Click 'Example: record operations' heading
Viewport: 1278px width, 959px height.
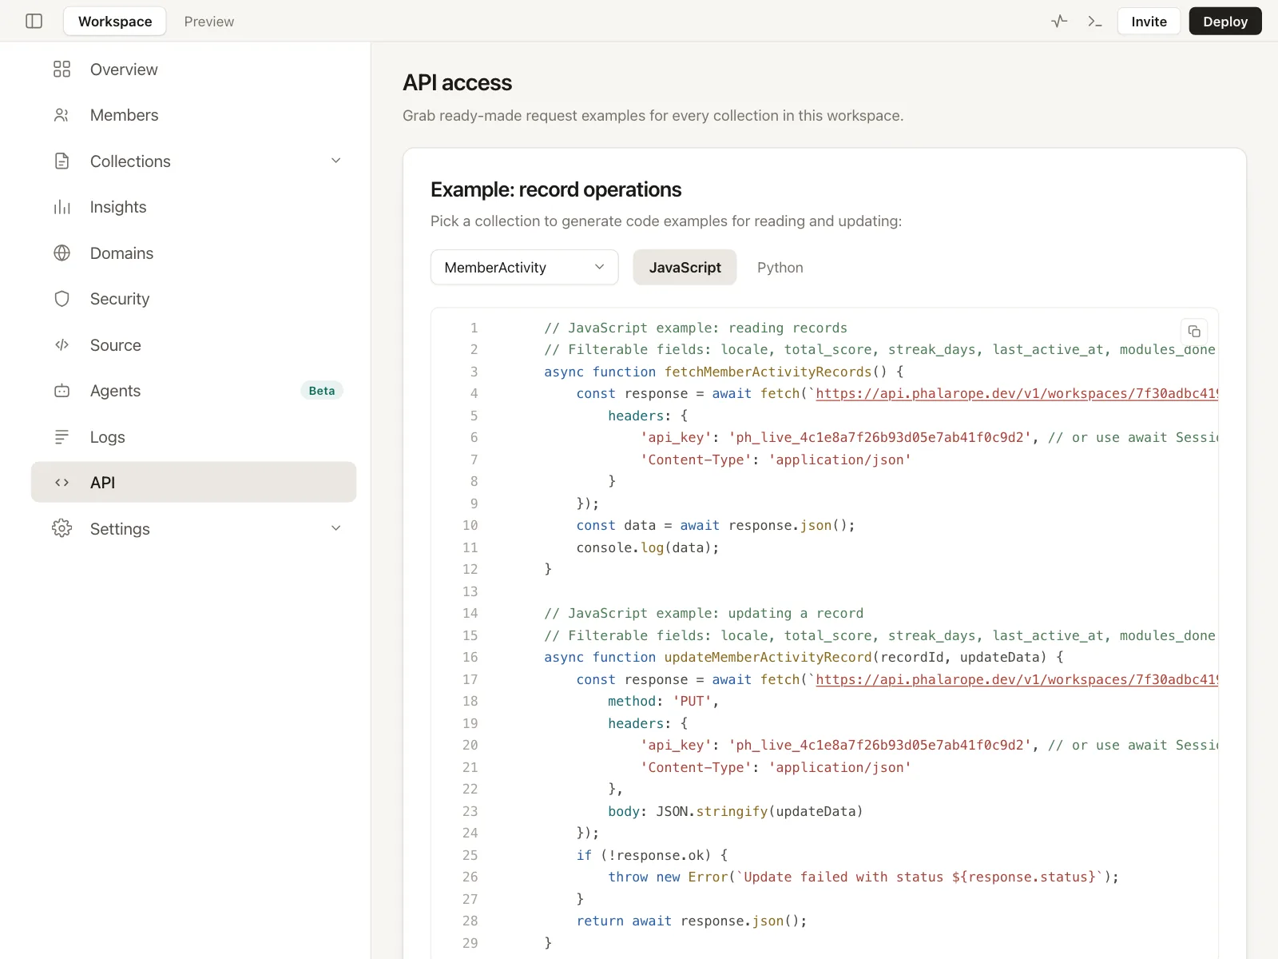pyautogui.click(x=556, y=189)
